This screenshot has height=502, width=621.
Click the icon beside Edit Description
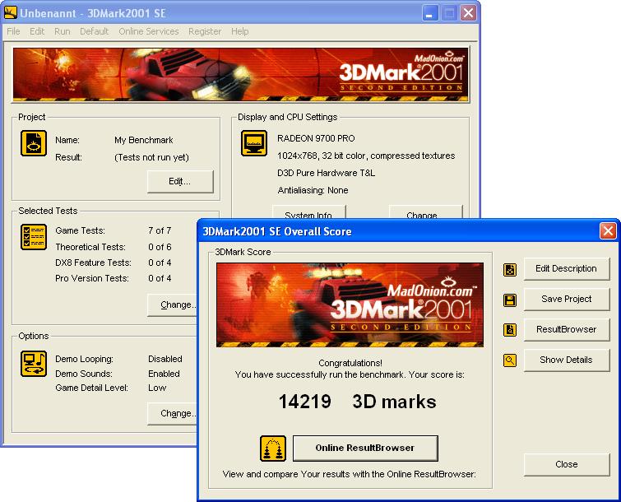(x=510, y=269)
